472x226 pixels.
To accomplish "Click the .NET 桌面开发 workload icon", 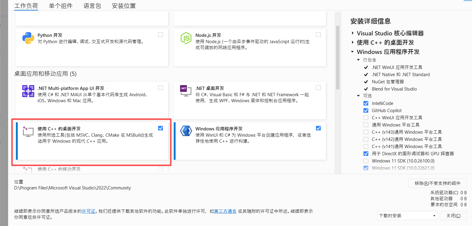I will click(186, 91).
